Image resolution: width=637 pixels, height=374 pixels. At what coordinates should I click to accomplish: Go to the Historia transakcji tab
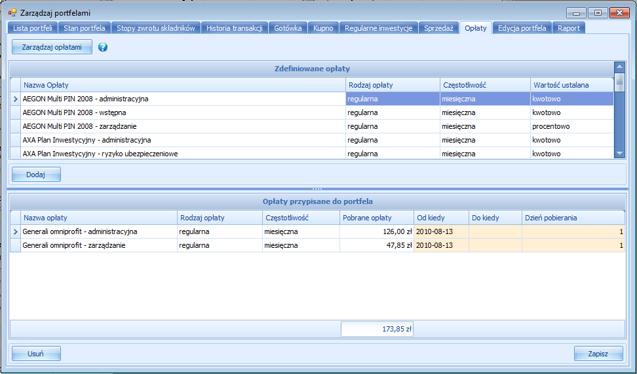(x=235, y=28)
